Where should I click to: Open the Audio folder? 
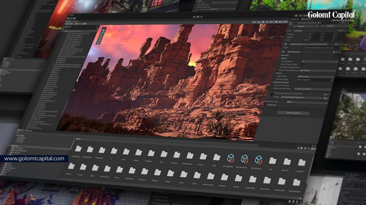tap(126, 151)
